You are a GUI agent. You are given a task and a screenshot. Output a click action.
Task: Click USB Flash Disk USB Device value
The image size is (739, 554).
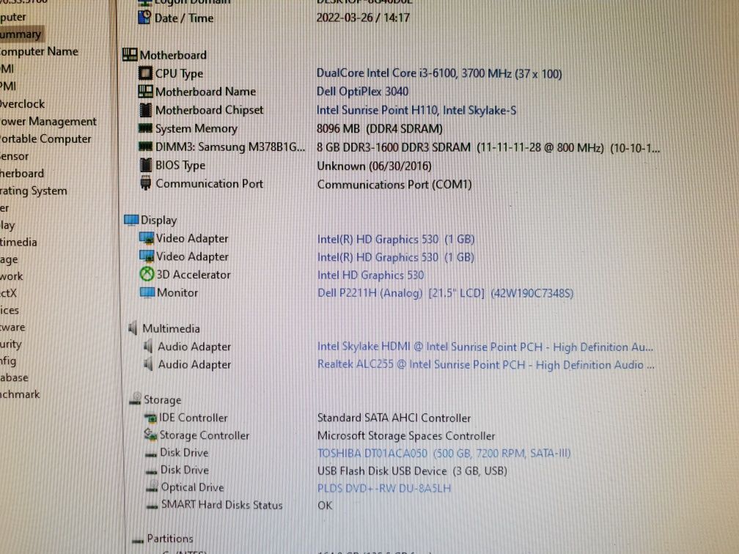[x=412, y=470]
